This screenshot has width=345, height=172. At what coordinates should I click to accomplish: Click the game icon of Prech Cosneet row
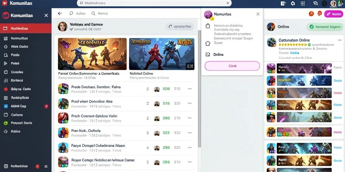(x=63, y=118)
